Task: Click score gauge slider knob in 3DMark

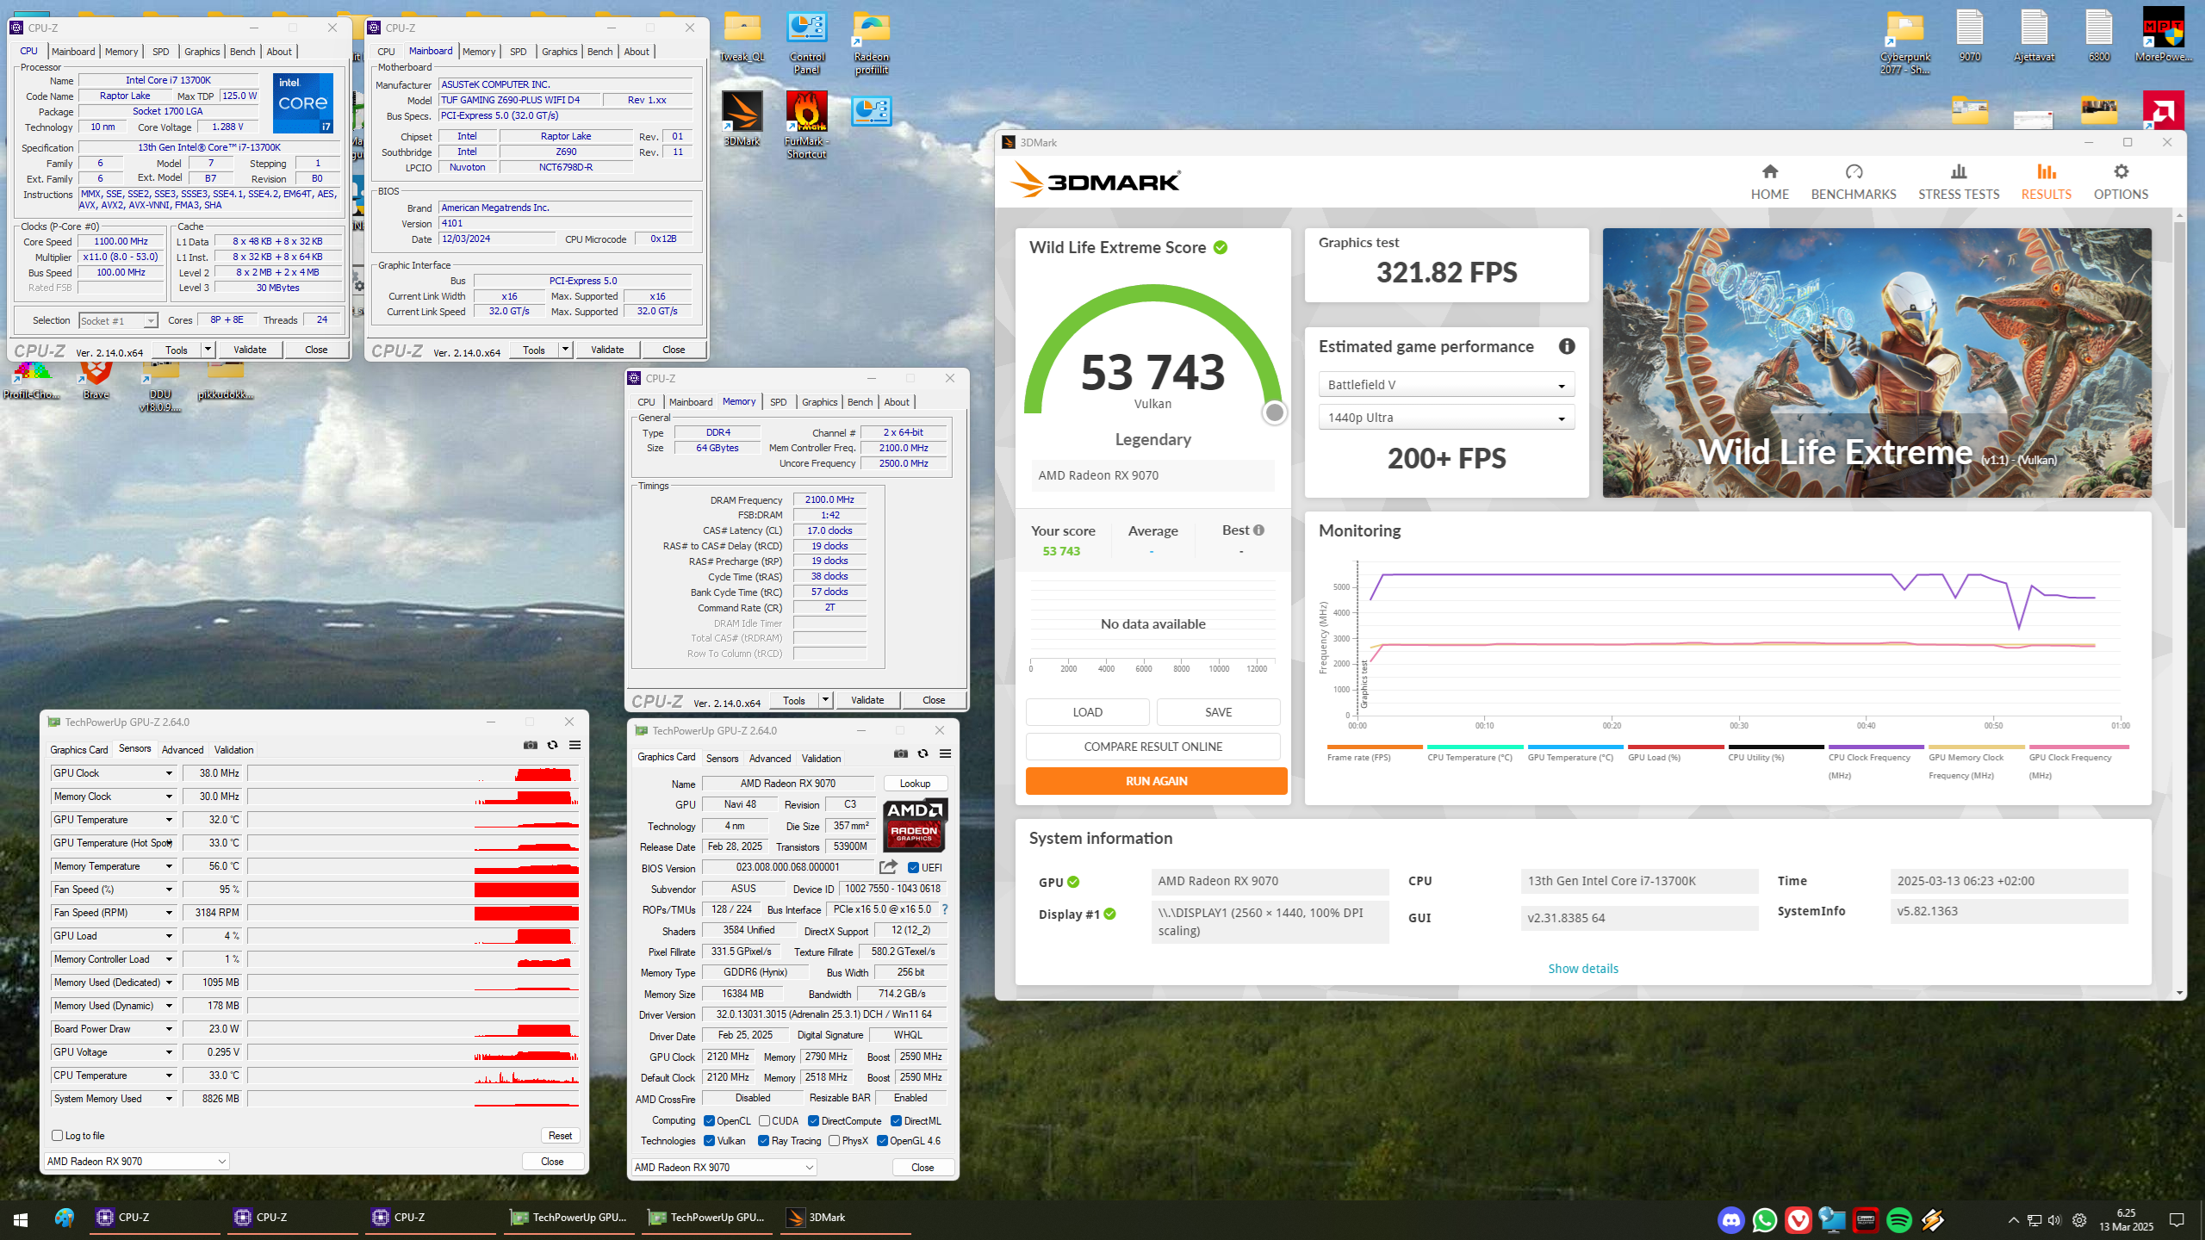Action: [x=1274, y=412]
